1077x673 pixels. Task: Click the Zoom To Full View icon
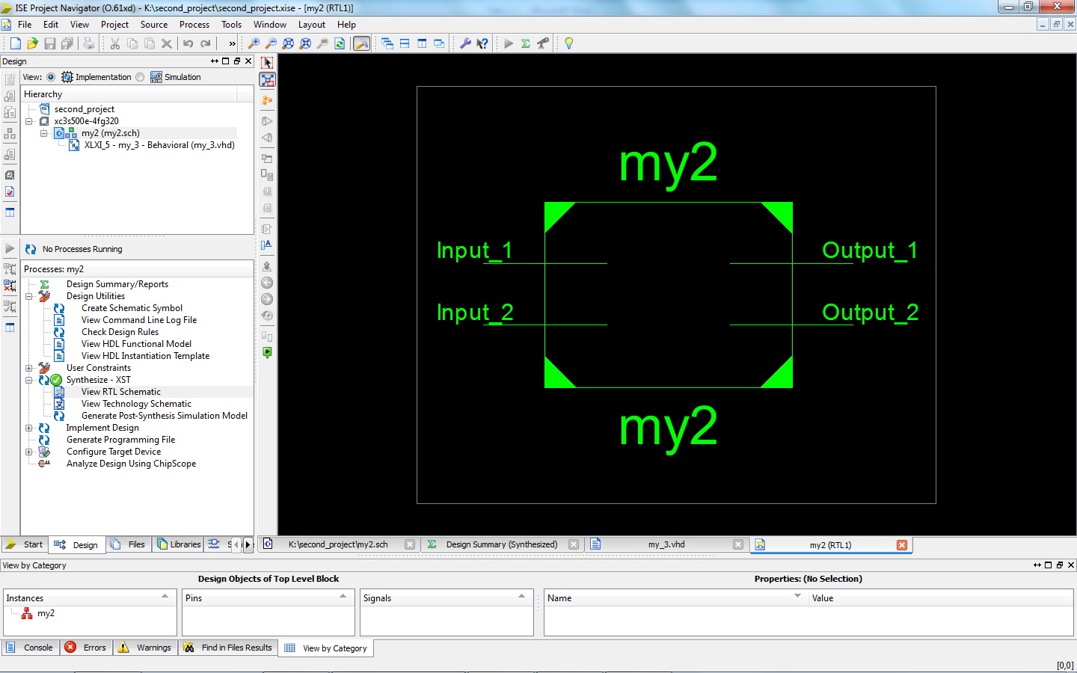[x=289, y=43]
